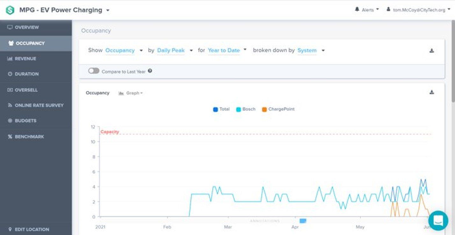Open the chat support bubble

click(438, 220)
